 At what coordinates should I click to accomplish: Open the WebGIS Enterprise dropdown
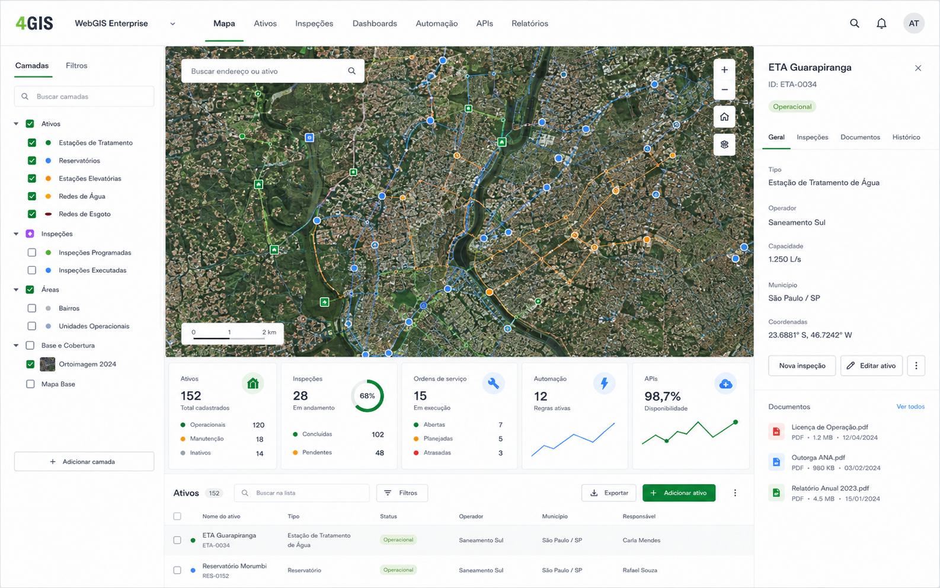coord(172,24)
